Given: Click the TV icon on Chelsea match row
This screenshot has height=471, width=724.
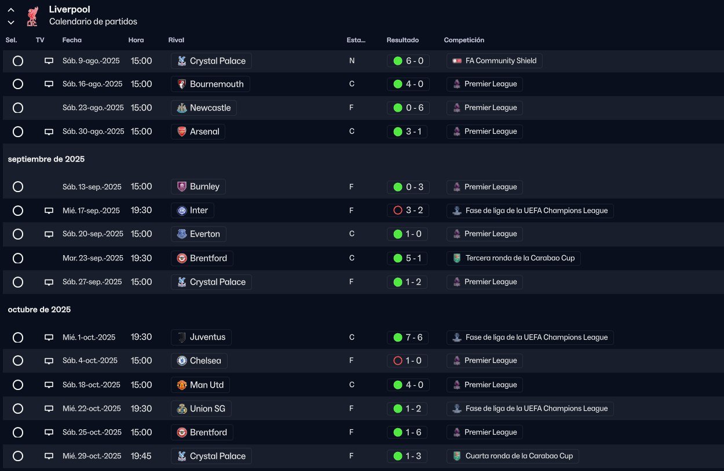Looking at the screenshot, I should coord(49,361).
